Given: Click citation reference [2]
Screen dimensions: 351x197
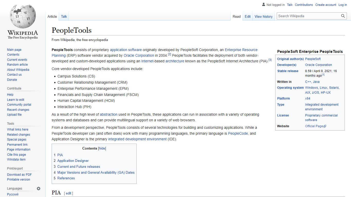Looking at the screenshot, I should (x=169, y=54).
